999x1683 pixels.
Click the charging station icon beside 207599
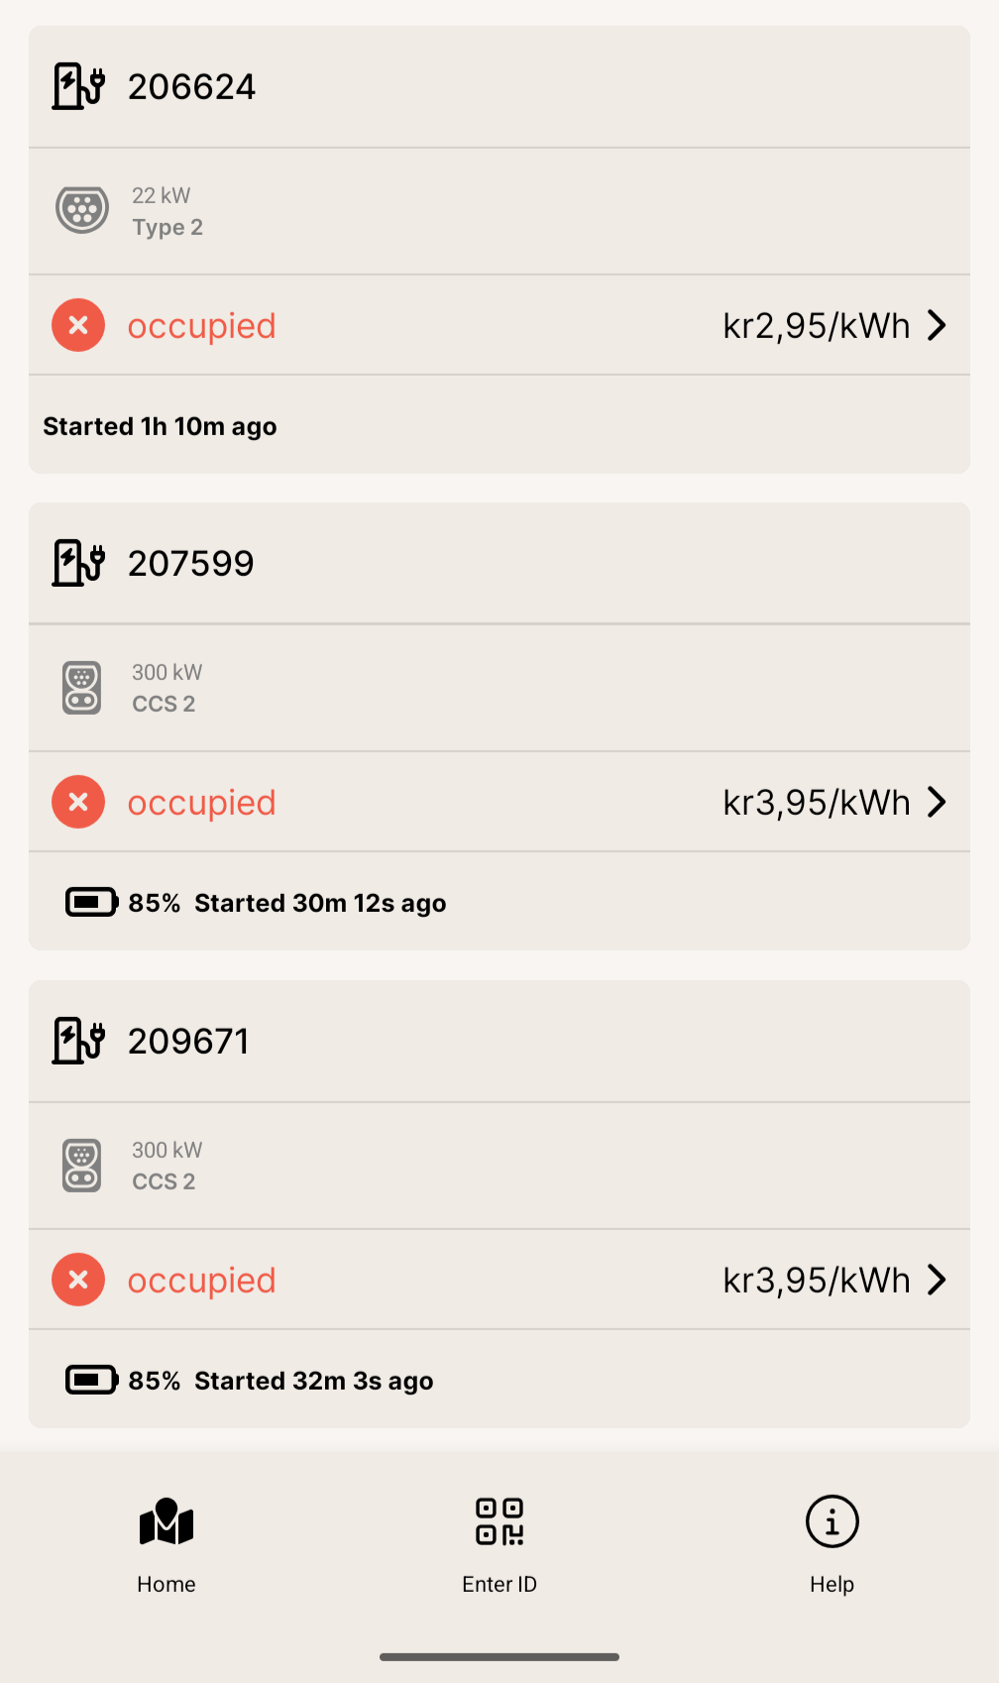tap(78, 563)
